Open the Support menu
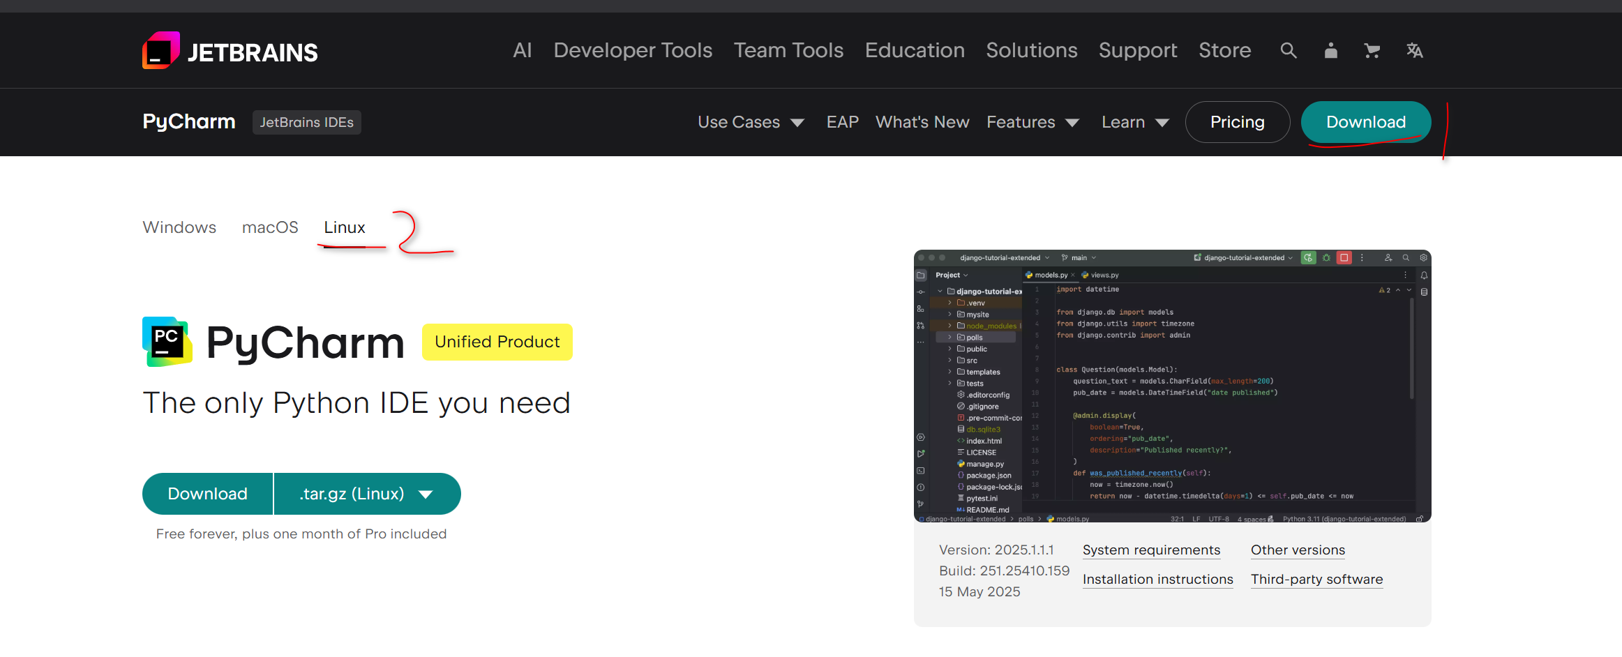1622x657 pixels. pos(1138,50)
